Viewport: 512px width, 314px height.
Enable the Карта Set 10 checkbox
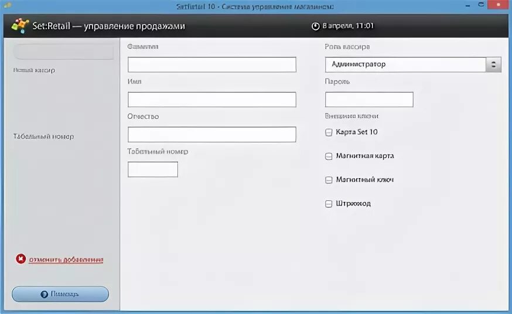(x=329, y=132)
